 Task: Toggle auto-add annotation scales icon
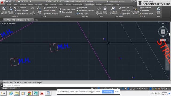click(131, 89)
